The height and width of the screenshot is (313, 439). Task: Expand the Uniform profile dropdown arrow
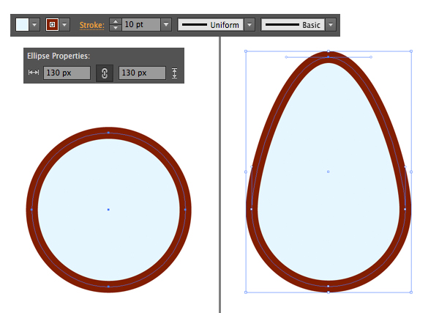pos(249,25)
